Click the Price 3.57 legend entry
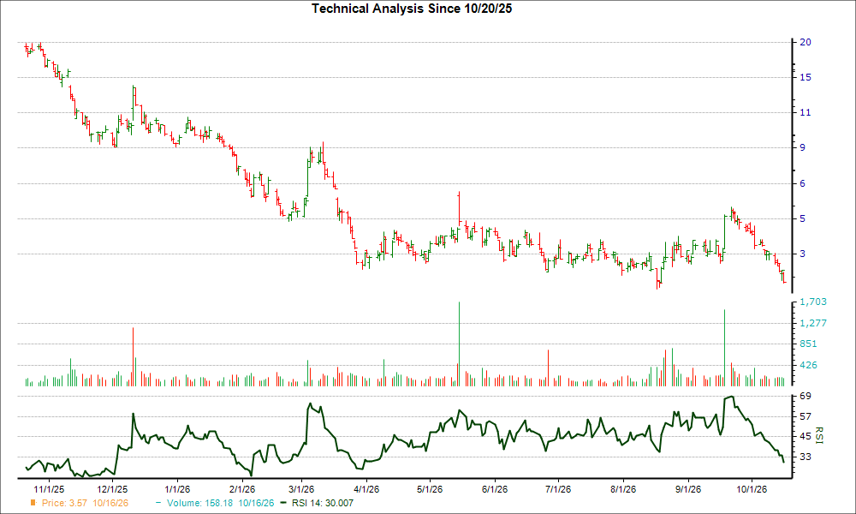Image resolution: width=856 pixels, height=514 pixels. click(85, 503)
